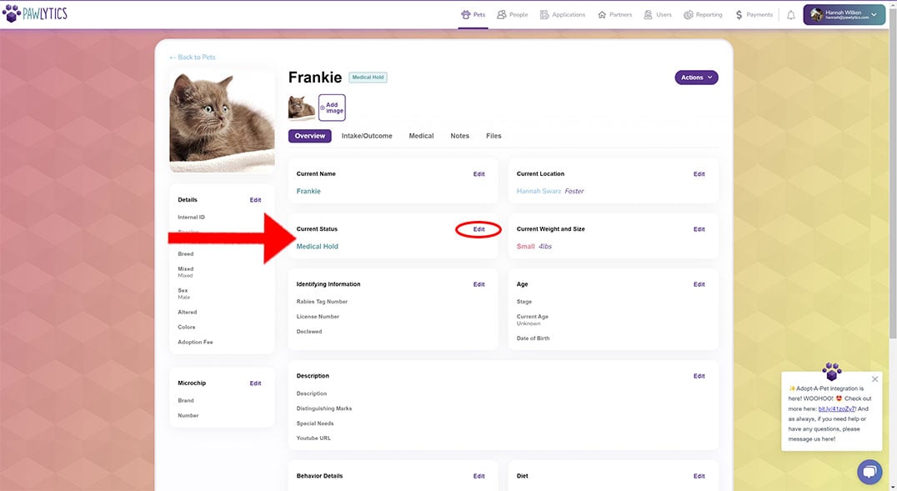Screen dimensions: 897x491
Task: Open the chat bubble widget
Action: [x=869, y=471]
